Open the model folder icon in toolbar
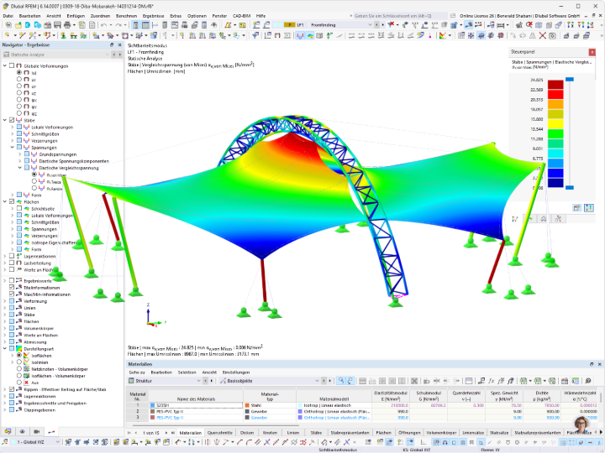 [18, 25]
